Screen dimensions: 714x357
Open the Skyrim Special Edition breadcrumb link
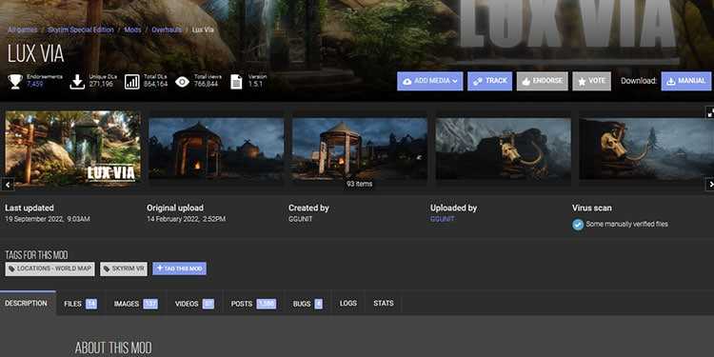point(81,30)
